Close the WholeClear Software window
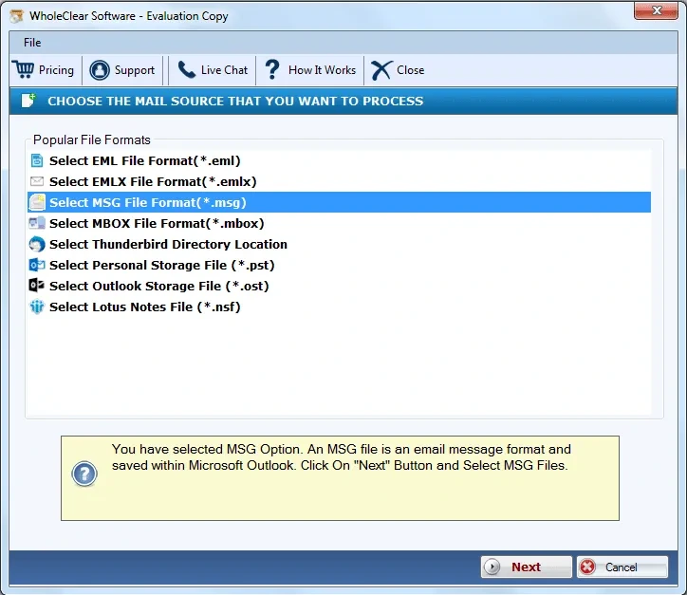687x595 pixels. pos(656,10)
